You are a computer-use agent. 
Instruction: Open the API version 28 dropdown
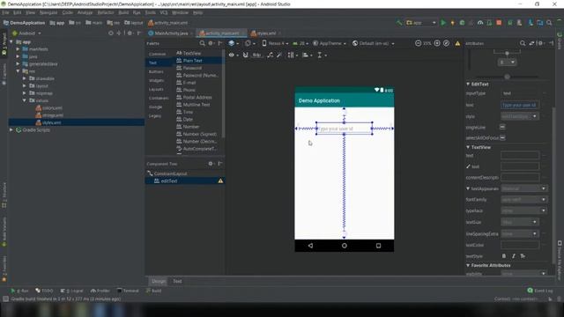coord(301,43)
